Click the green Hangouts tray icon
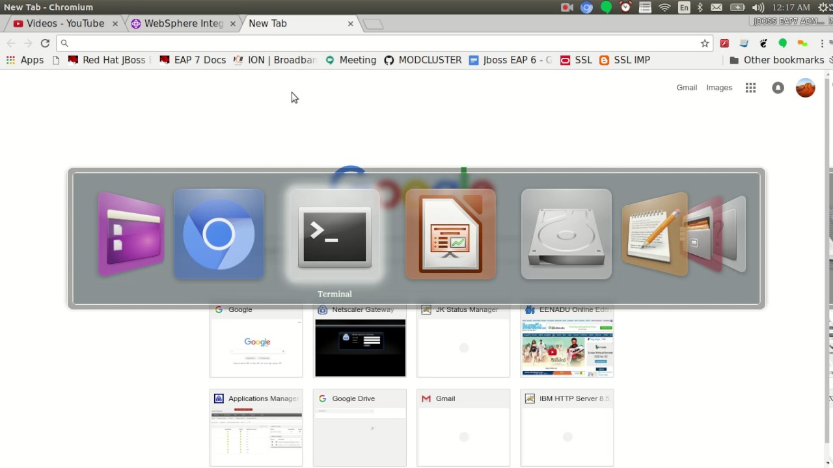 pyautogui.click(x=606, y=7)
